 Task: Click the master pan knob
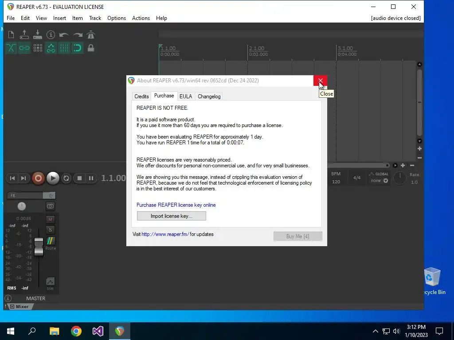point(22,206)
